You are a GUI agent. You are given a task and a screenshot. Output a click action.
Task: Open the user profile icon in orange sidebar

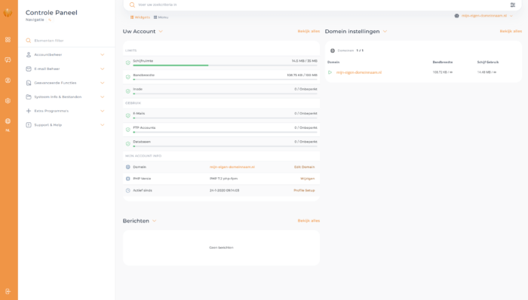tap(8, 81)
